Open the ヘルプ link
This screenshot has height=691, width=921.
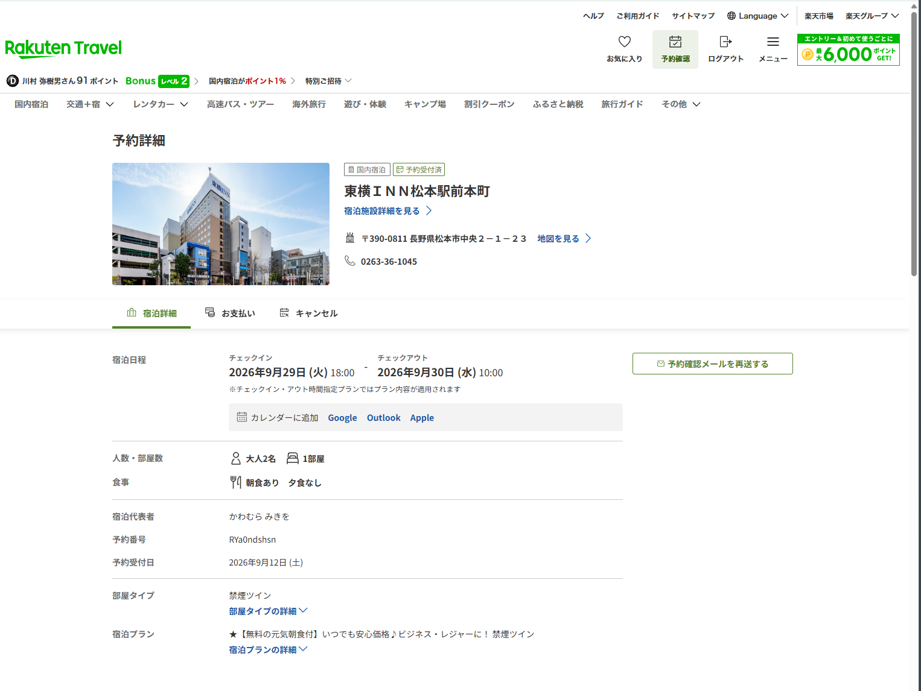(593, 16)
